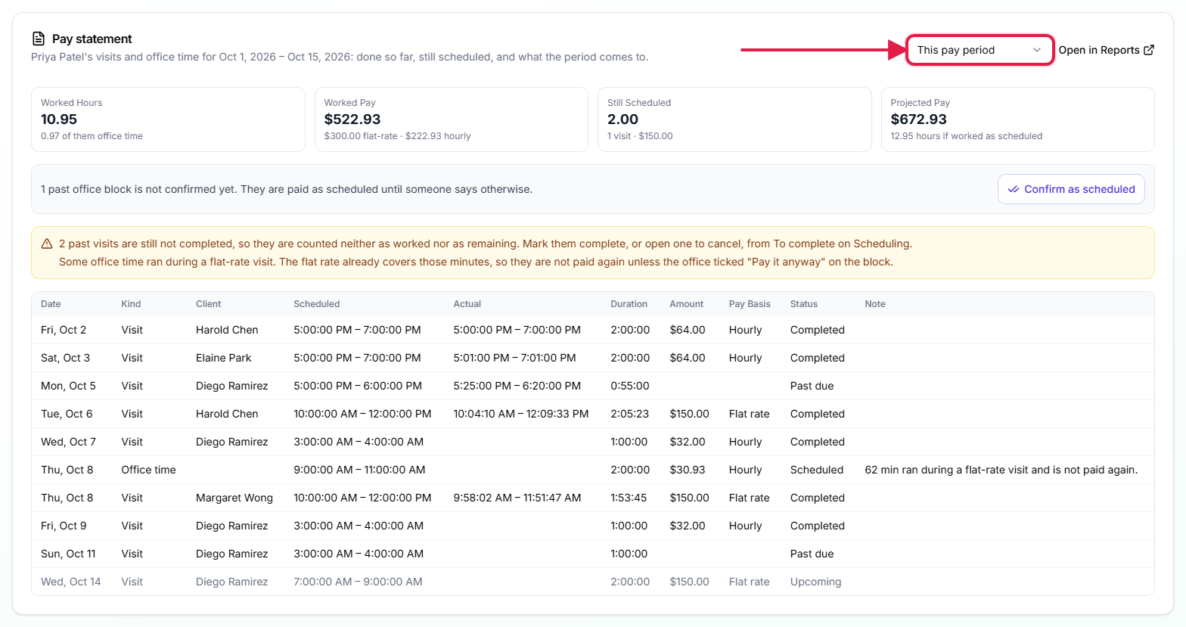Click the duration 2:05:23

coord(629,414)
